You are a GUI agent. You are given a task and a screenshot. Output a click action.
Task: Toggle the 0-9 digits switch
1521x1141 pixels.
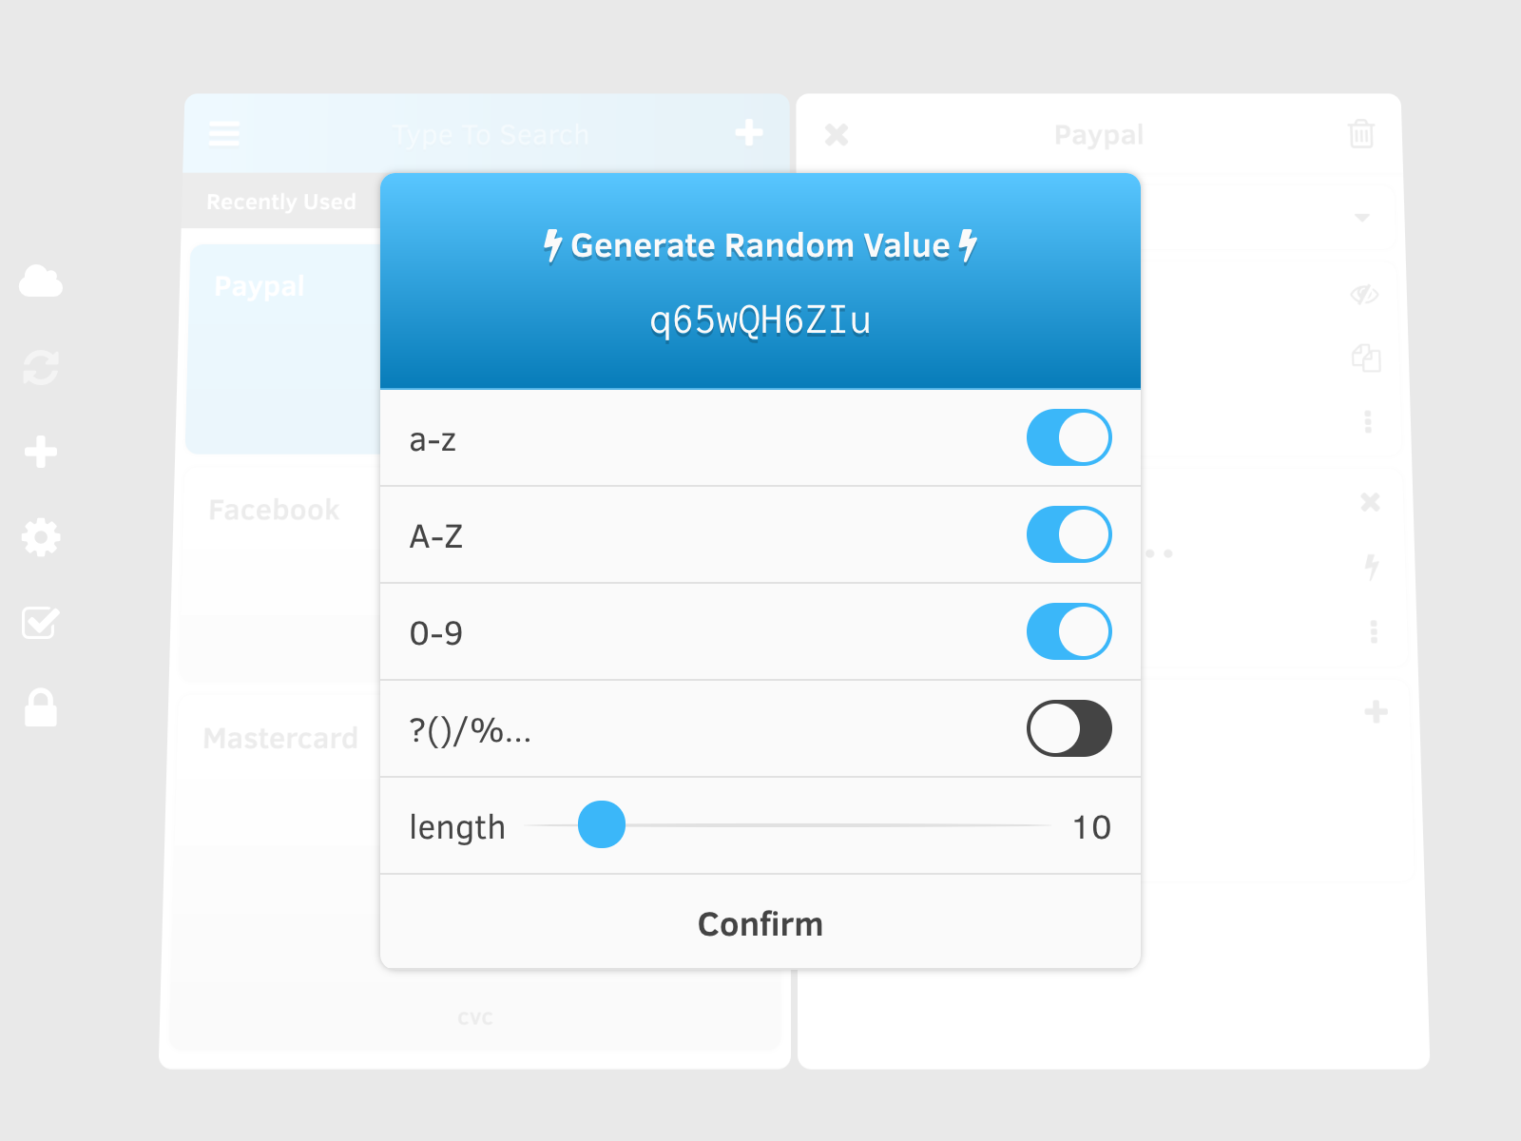pos(1069,632)
